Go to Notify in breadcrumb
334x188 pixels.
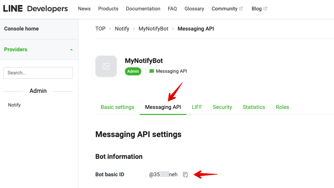click(x=122, y=29)
